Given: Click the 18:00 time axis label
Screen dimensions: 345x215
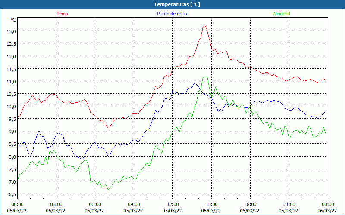Looking at the screenshot, I should pos(251,205).
